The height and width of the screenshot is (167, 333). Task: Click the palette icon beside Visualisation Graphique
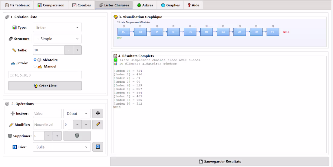click(116, 17)
